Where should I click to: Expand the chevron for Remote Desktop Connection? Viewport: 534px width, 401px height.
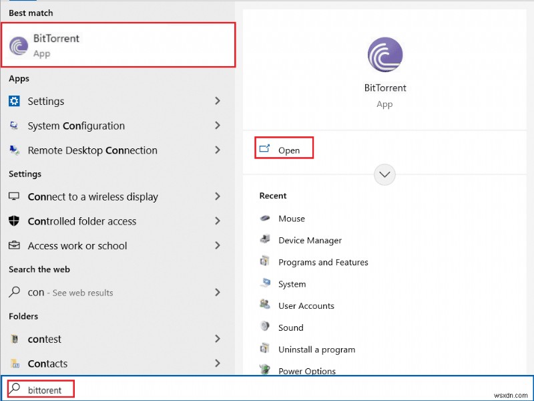[218, 150]
